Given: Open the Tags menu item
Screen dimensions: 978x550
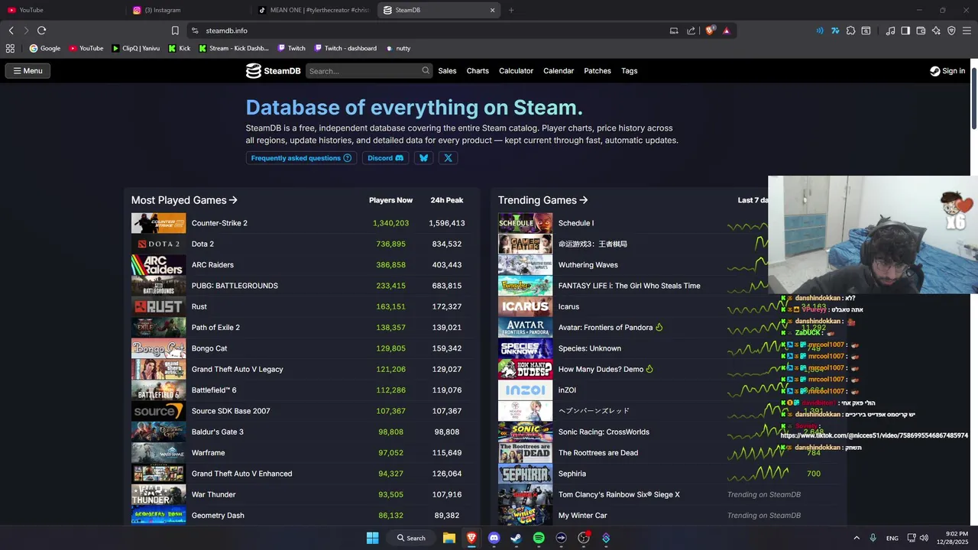Looking at the screenshot, I should tap(630, 71).
